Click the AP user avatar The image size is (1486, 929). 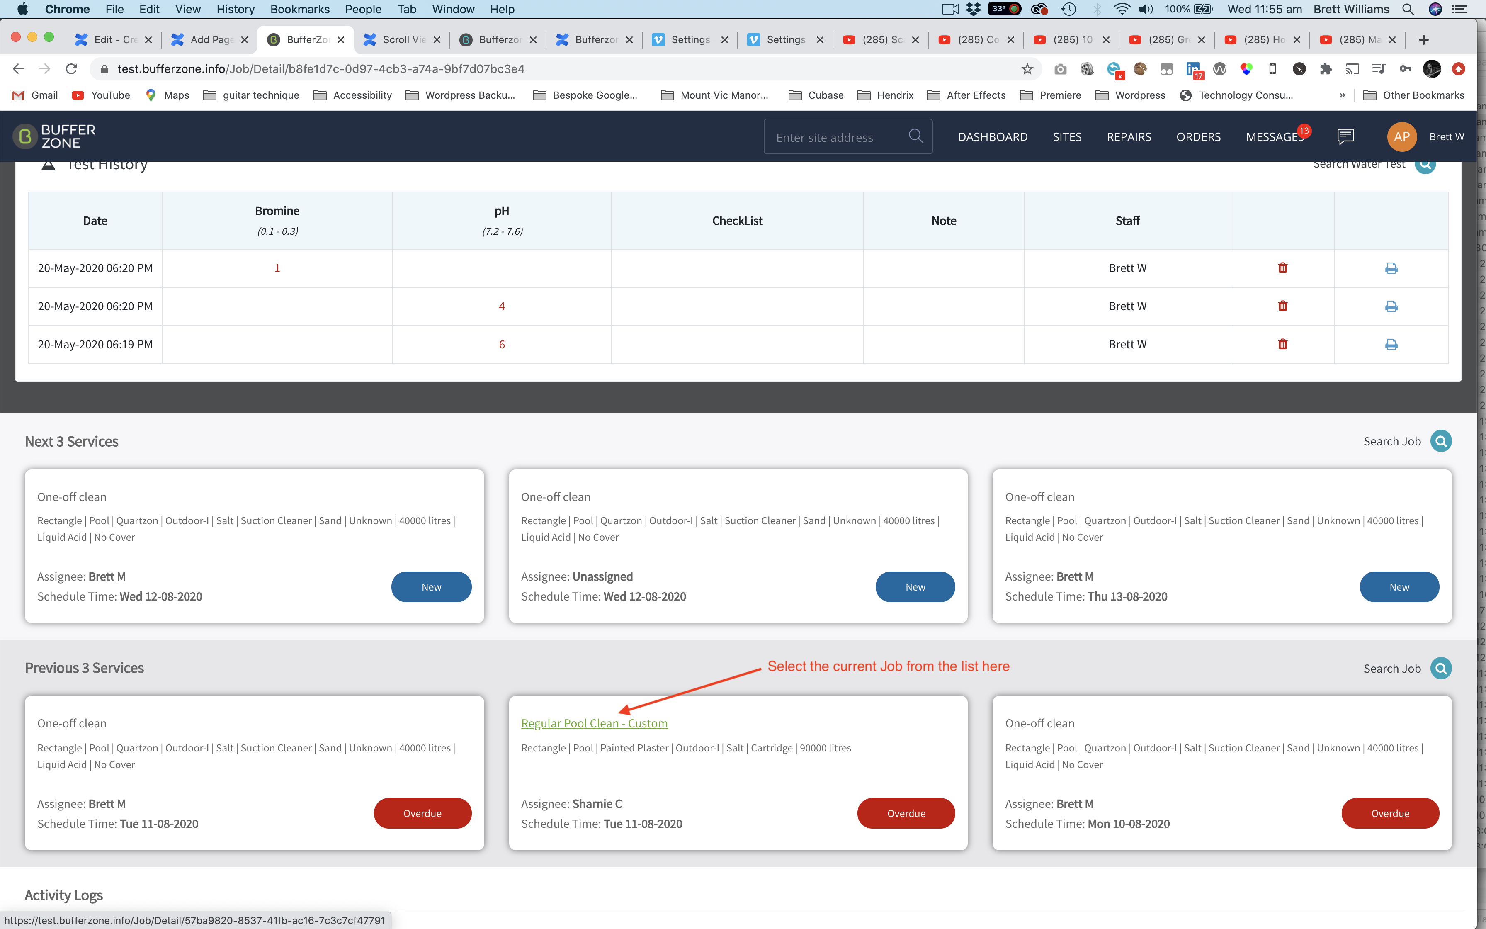click(x=1402, y=136)
